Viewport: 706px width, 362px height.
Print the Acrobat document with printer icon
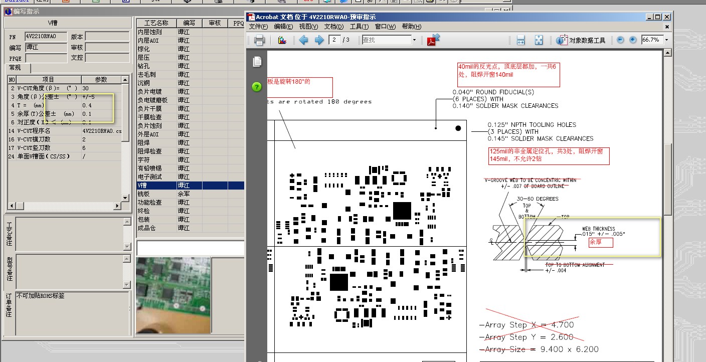point(259,40)
